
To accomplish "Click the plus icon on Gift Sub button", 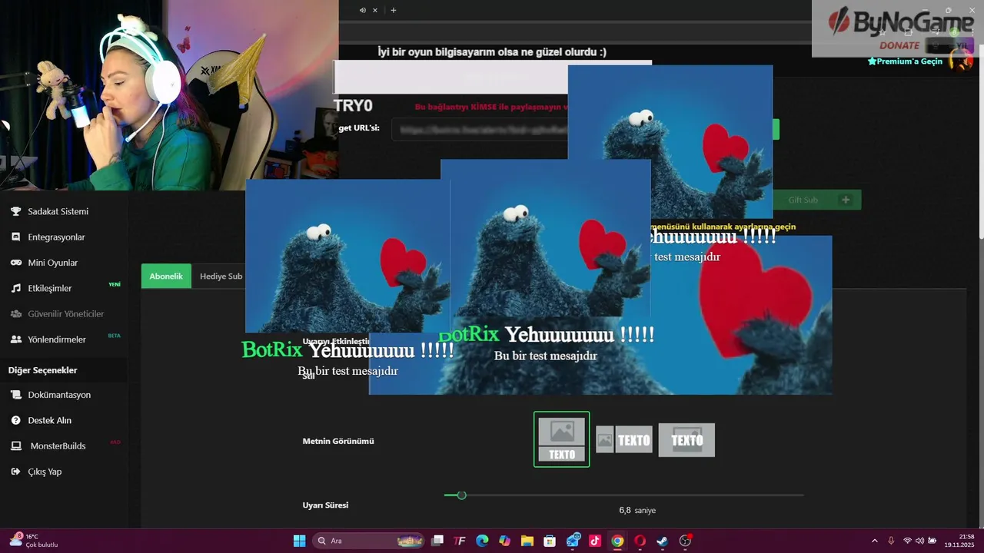I will [846, 200].
